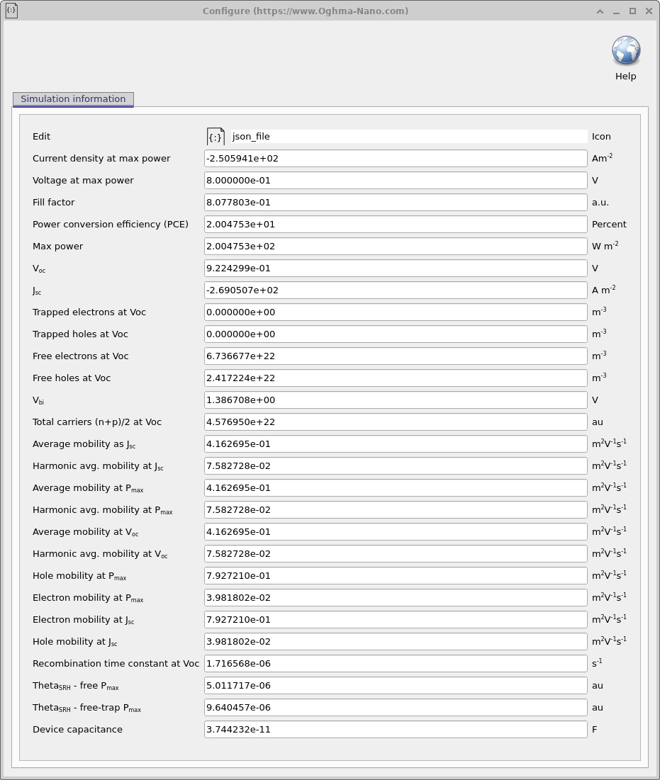This screenshot has width=660, height=780.
Task: Click the Trapped holes at Voc field
Action: (396, 334)
